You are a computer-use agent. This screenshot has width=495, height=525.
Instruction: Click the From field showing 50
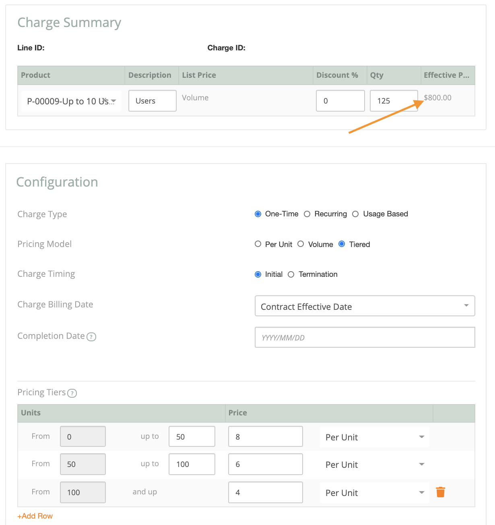pos(83,464)
